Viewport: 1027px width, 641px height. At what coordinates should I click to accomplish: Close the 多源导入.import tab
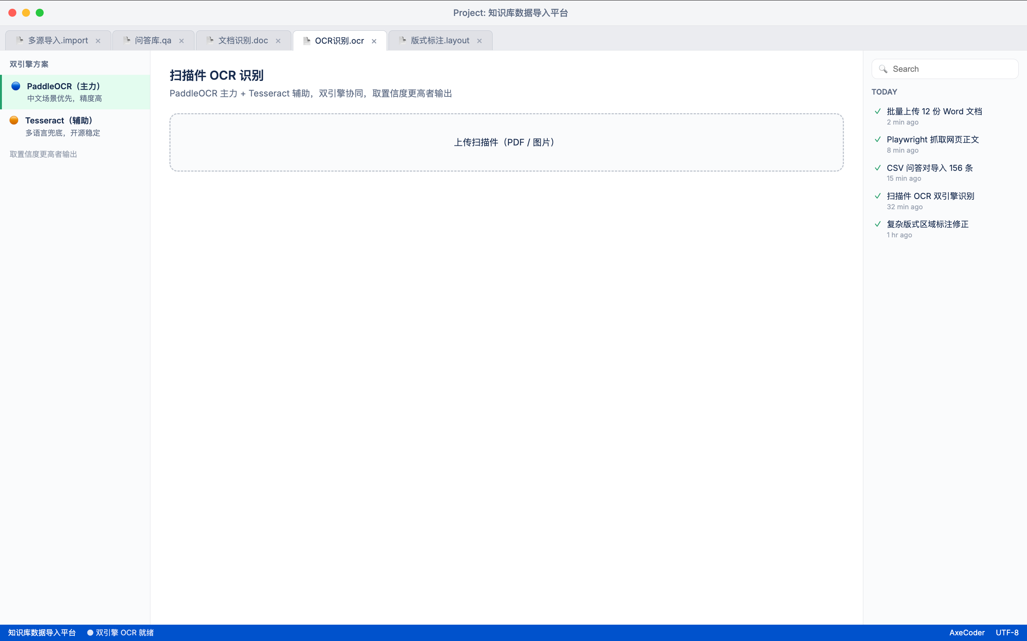(x=98, y=41)
